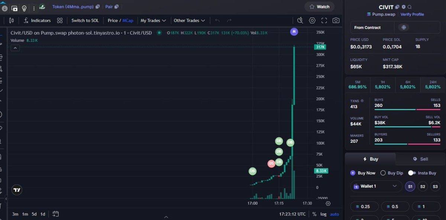446x220 pixels.
Task: Select the 5M timeframe stats tab
Action: click(358, 85)
